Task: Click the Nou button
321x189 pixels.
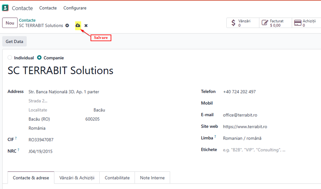Action: [10, 23]
